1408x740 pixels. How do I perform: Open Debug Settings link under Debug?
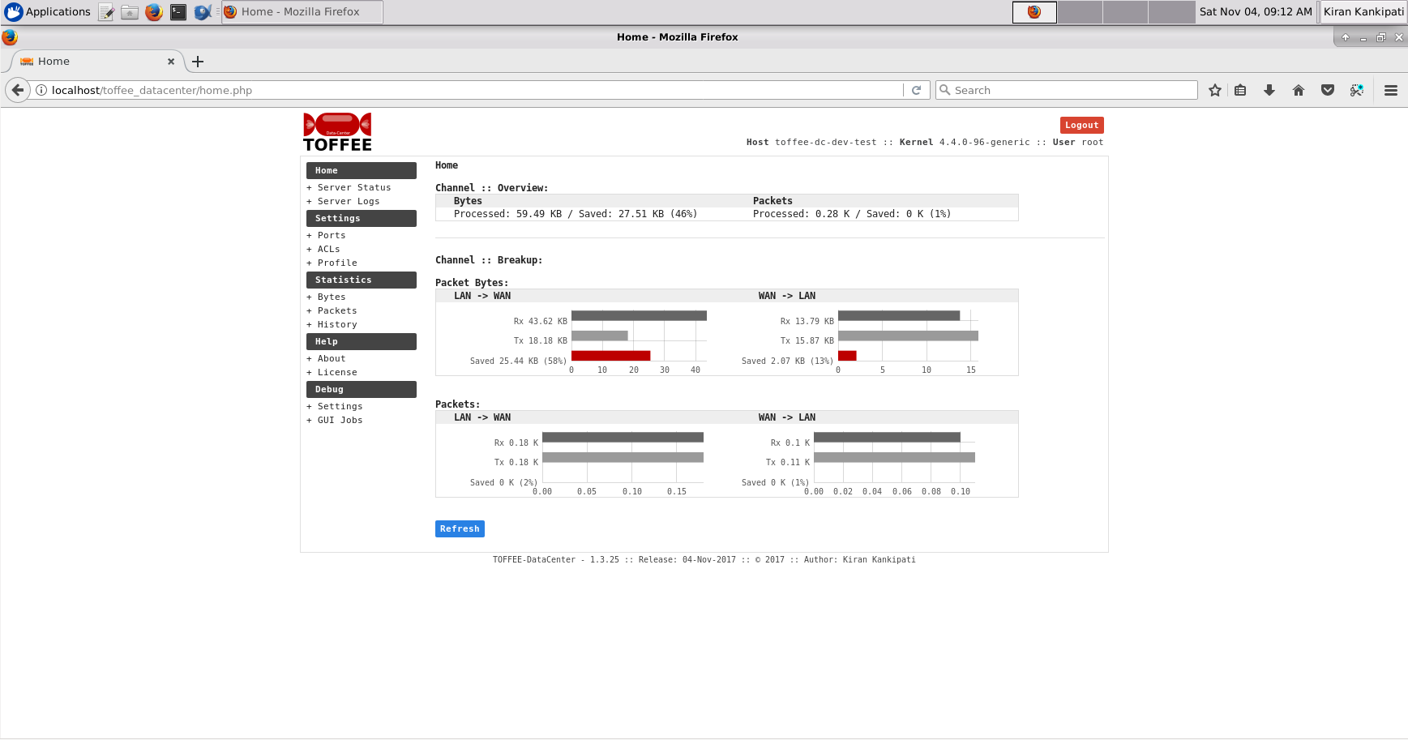coord(340,406)
